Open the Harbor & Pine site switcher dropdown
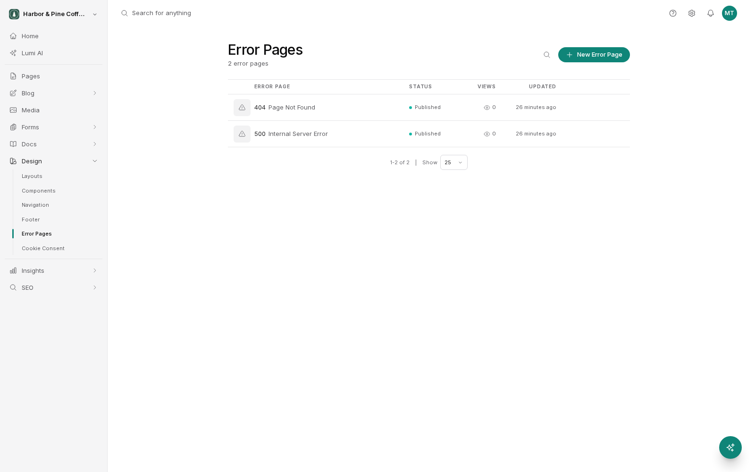The width and height of the screenshot is (755, 472). [x=53, y=14]
